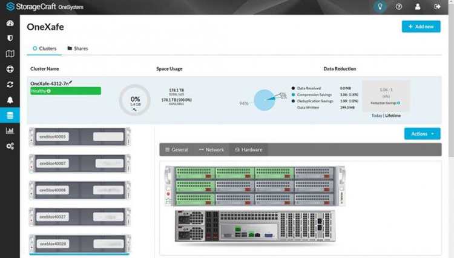Open the sync arrows icon in sidebar
Viewport: 454px width, 258px height.
pyautogui.click(x=10, y=84)
